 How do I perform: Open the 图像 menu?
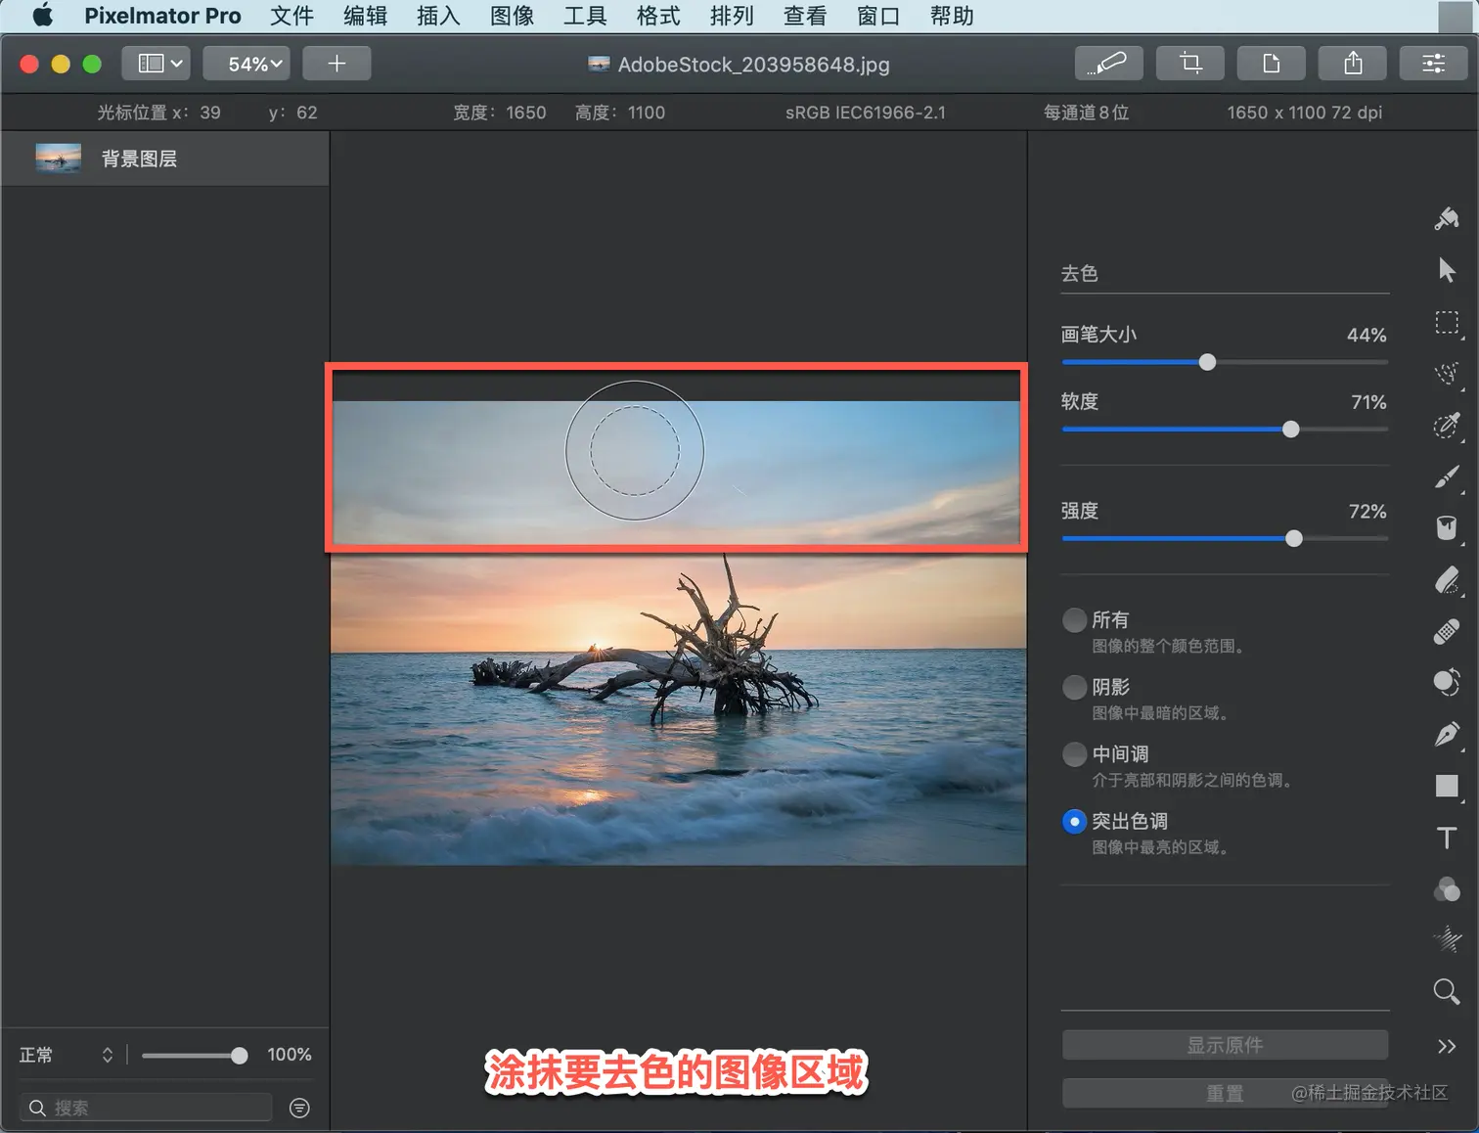[512, 16]
